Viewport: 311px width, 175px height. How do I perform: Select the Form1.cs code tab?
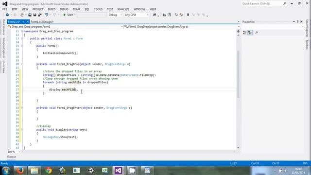pos(14,22)
